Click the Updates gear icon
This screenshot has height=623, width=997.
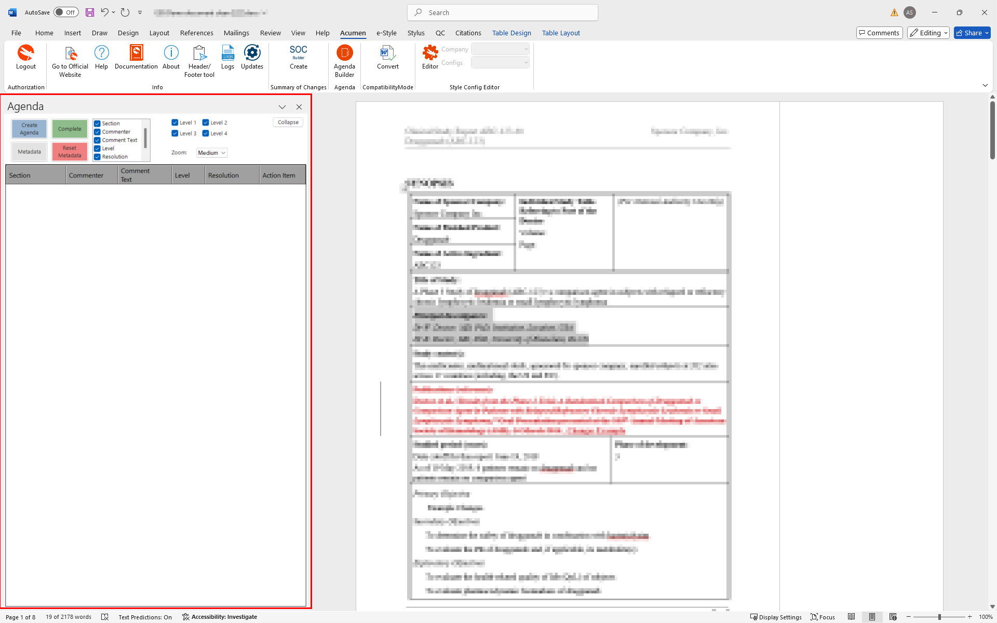pyautogui.click(x=252, y=53)
